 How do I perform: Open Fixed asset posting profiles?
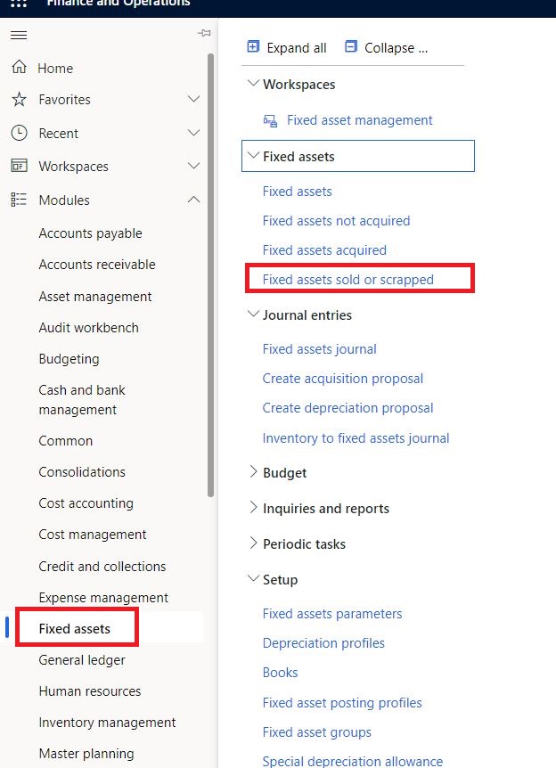[x=343, y=702]
